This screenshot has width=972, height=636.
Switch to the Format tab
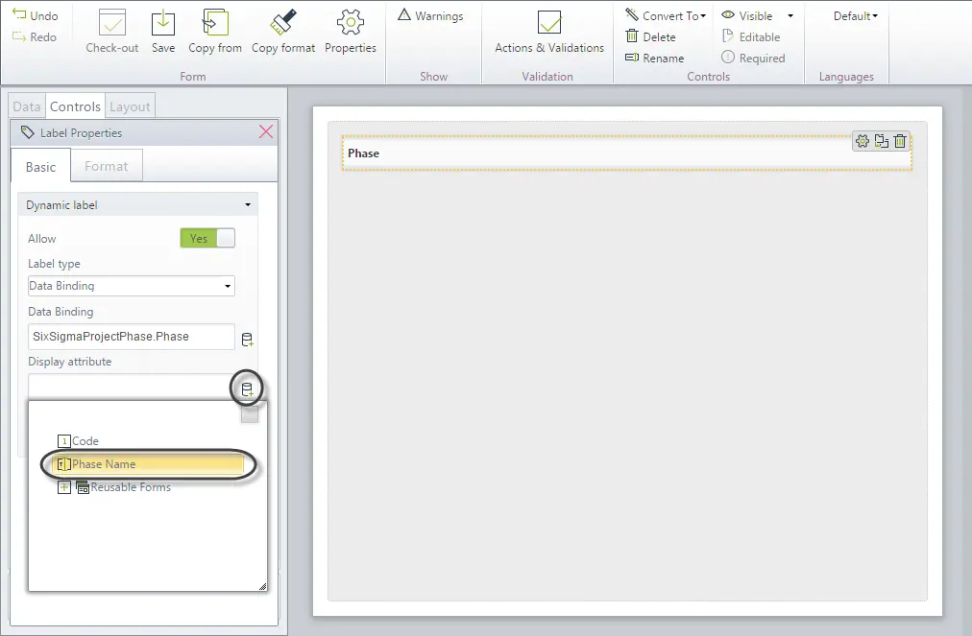click(106, 166)
